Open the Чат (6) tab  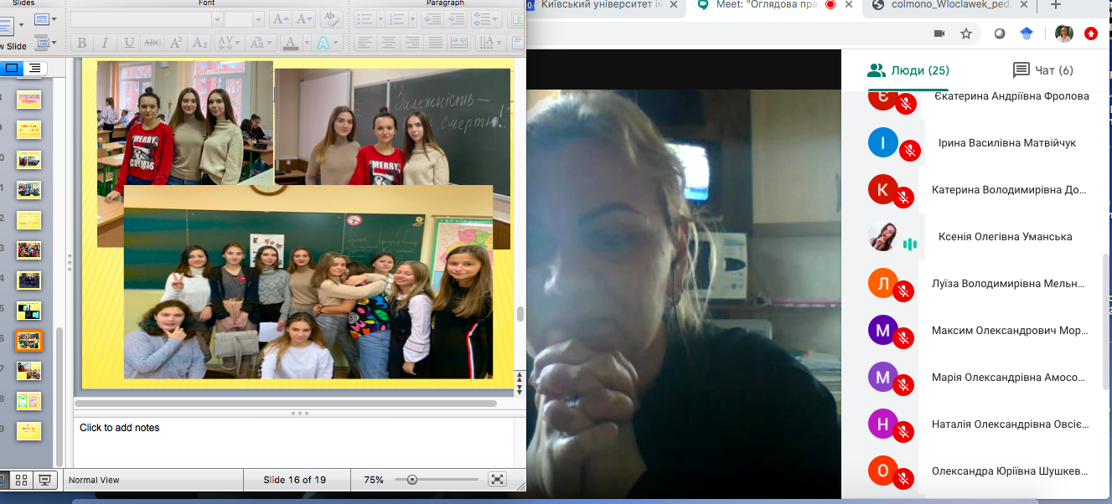pyautogui.click(x=1042, y=70)
